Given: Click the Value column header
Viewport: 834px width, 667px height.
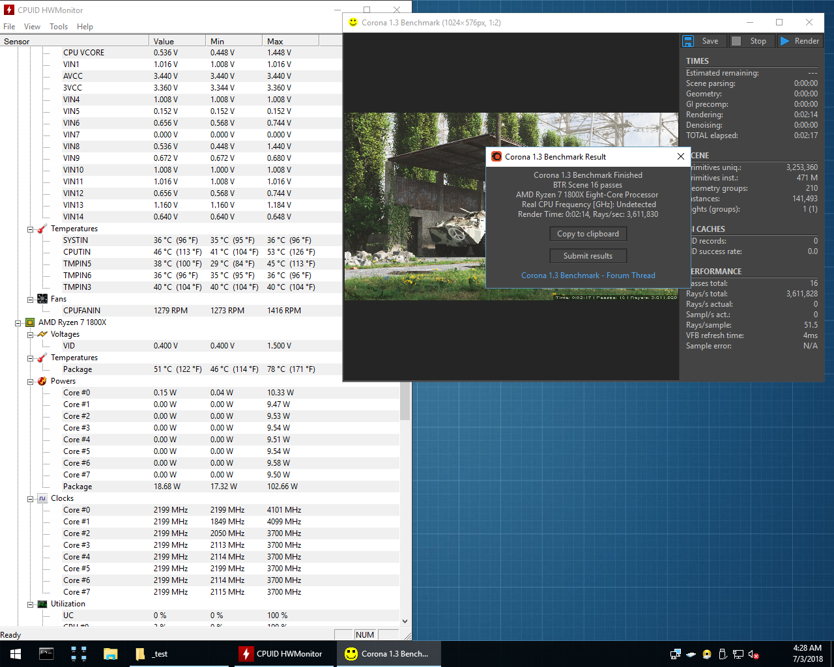Looking at the screenshot, I should (177, 41).
